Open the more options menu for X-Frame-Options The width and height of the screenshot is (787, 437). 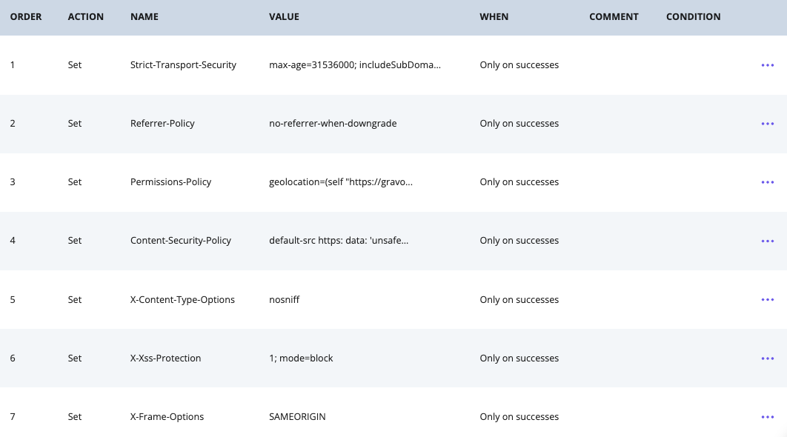(x=768, y=417)
